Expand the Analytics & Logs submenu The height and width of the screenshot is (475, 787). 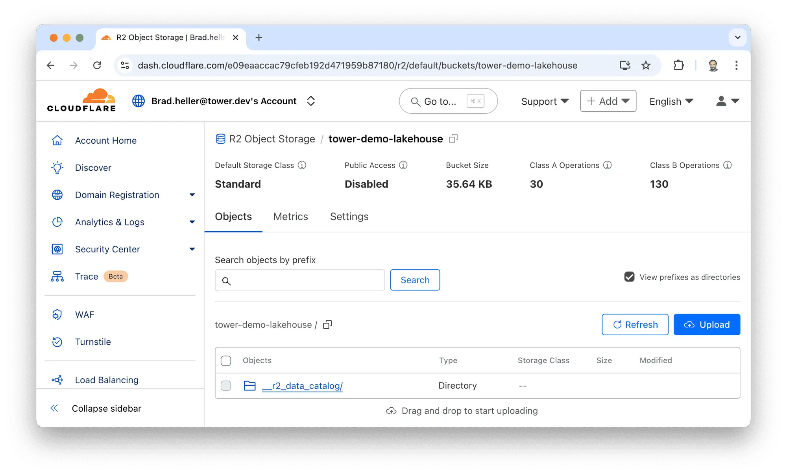click(x=192, y=222)
